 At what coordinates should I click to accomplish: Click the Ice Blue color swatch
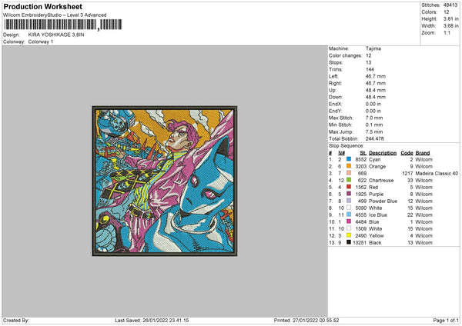[x=349, y=215]
